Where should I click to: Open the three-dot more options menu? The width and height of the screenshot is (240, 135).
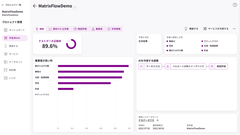coord(234,28)
